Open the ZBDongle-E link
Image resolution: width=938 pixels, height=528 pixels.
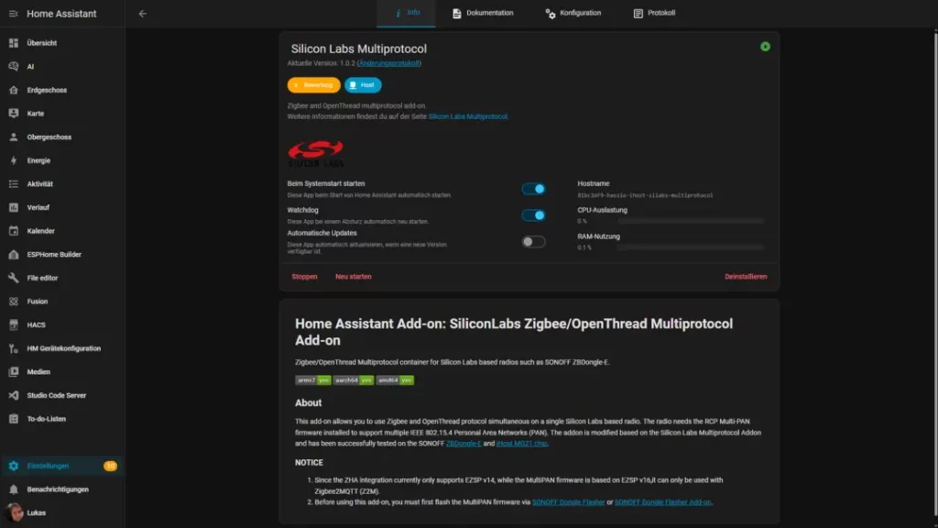464,444
